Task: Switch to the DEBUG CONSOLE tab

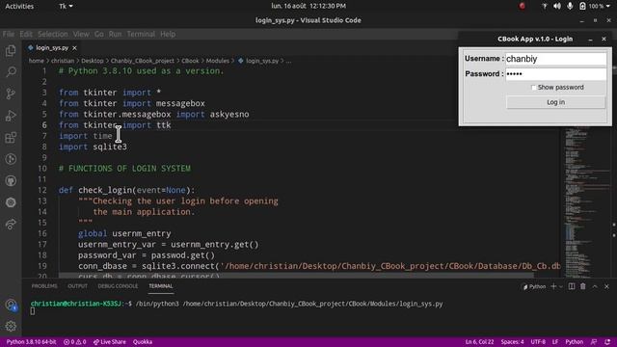Action: click(118, 286)
